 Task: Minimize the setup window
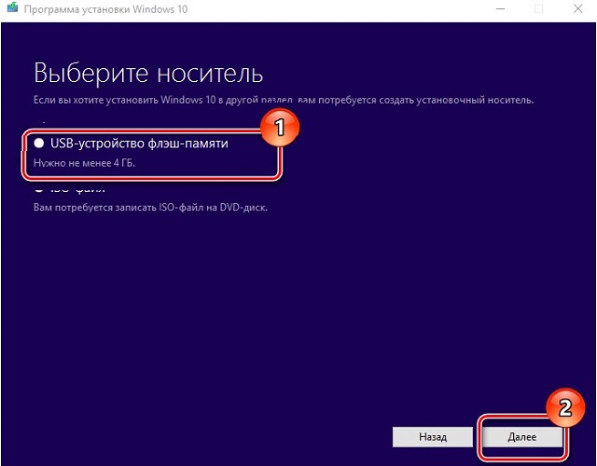pos(501,8)
